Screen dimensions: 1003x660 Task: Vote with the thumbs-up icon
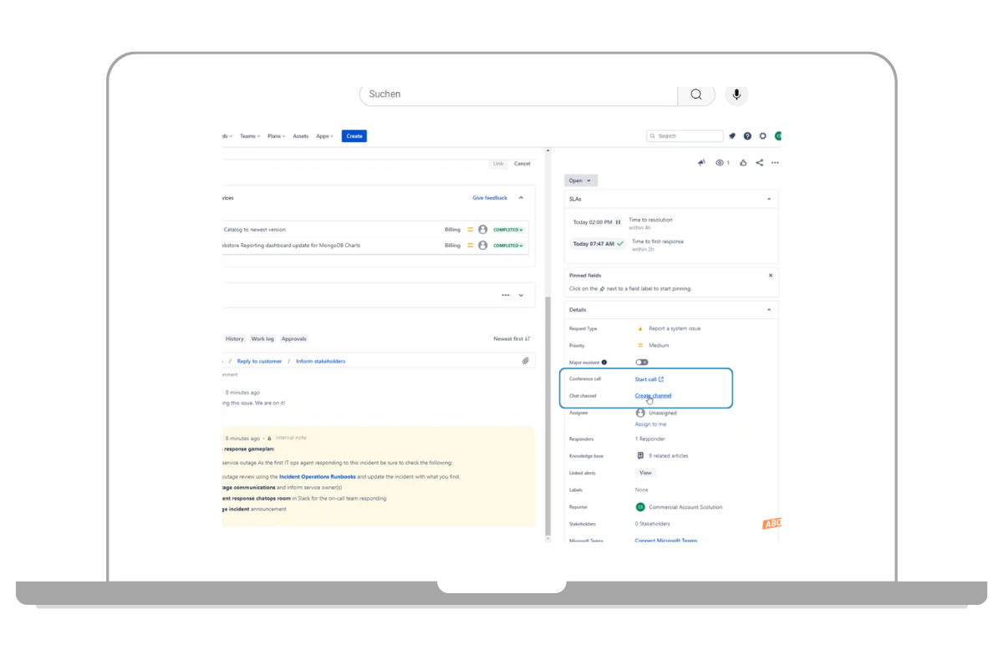pos(743,163)
